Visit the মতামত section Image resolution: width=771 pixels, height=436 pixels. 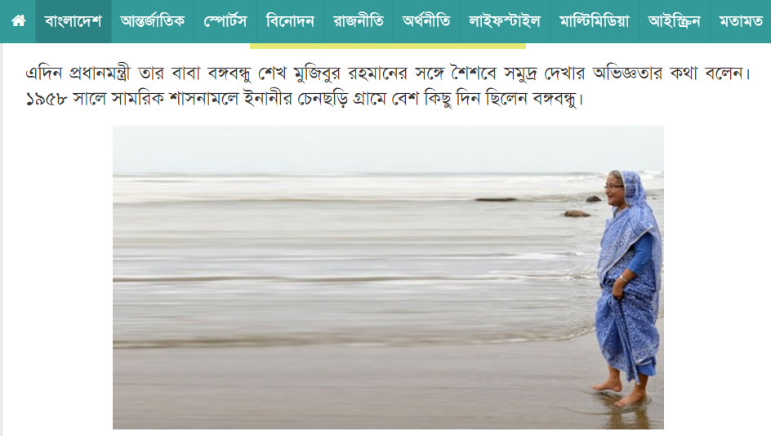pyautogui.click(x=741, y=21)
